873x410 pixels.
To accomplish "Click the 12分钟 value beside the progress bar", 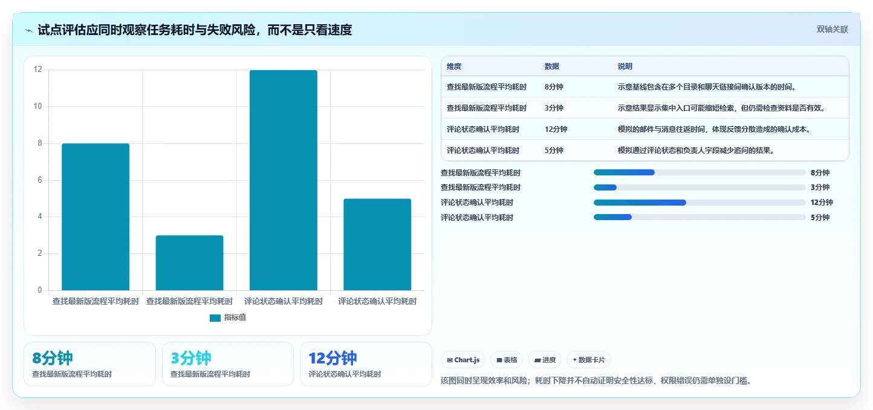I will [x=822, y=203].
